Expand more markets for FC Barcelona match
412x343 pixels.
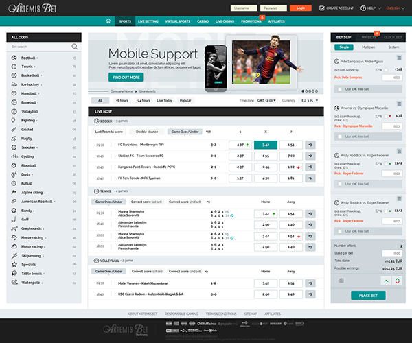coord(310,145)
